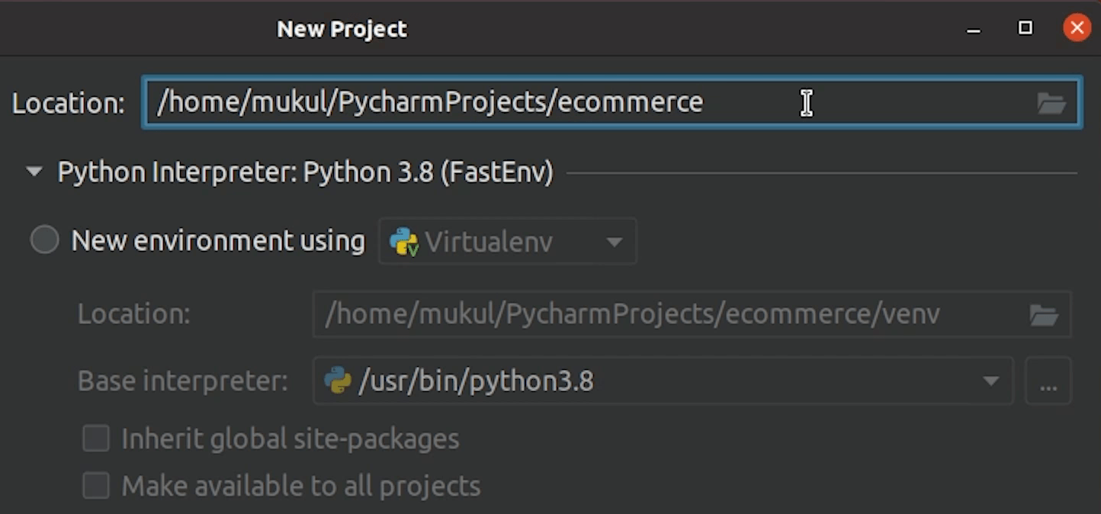Click the text cursor in Location field

[x=806, y=102]
